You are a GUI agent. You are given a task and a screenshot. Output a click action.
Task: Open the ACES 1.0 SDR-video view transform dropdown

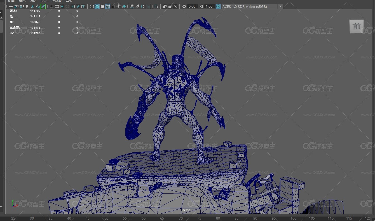click(252, 6)
